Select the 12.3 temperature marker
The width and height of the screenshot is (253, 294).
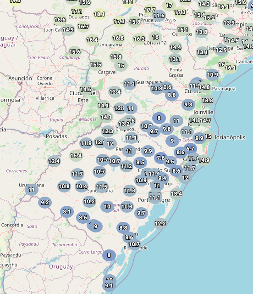point(107,131)
